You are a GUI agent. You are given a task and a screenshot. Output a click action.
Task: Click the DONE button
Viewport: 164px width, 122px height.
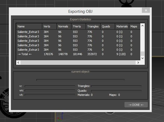pyautogui.click(x=136, y=105)
